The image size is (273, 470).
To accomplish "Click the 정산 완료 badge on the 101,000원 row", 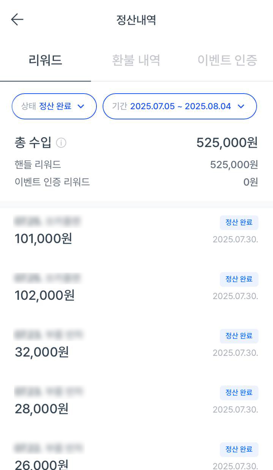I will [x=239, y=222].
